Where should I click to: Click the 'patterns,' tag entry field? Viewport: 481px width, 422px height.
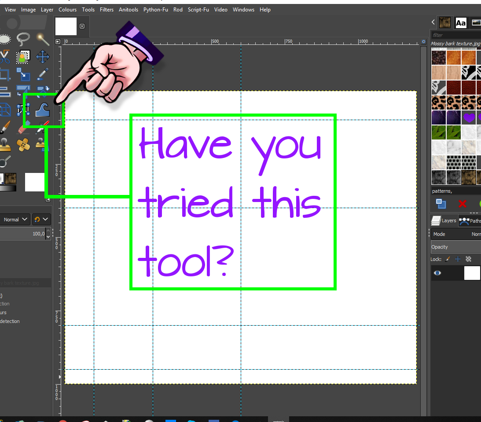456,191
